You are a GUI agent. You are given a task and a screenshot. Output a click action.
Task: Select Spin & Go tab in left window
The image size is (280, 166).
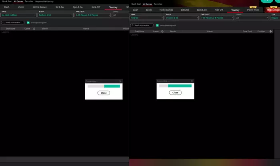(78, 7)
